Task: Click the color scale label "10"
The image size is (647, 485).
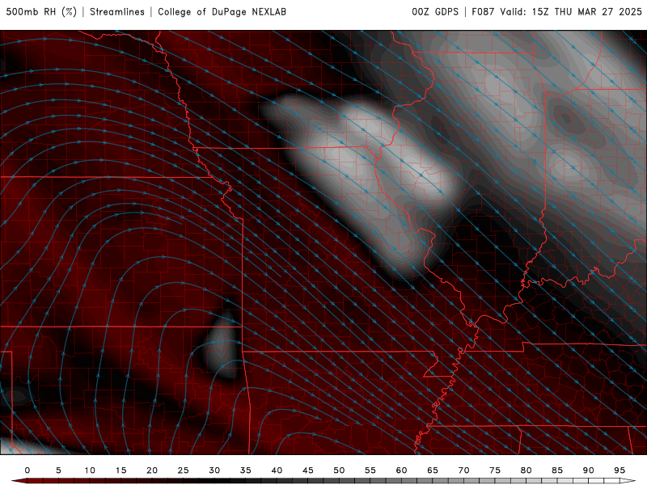Action: pos(90,470)
